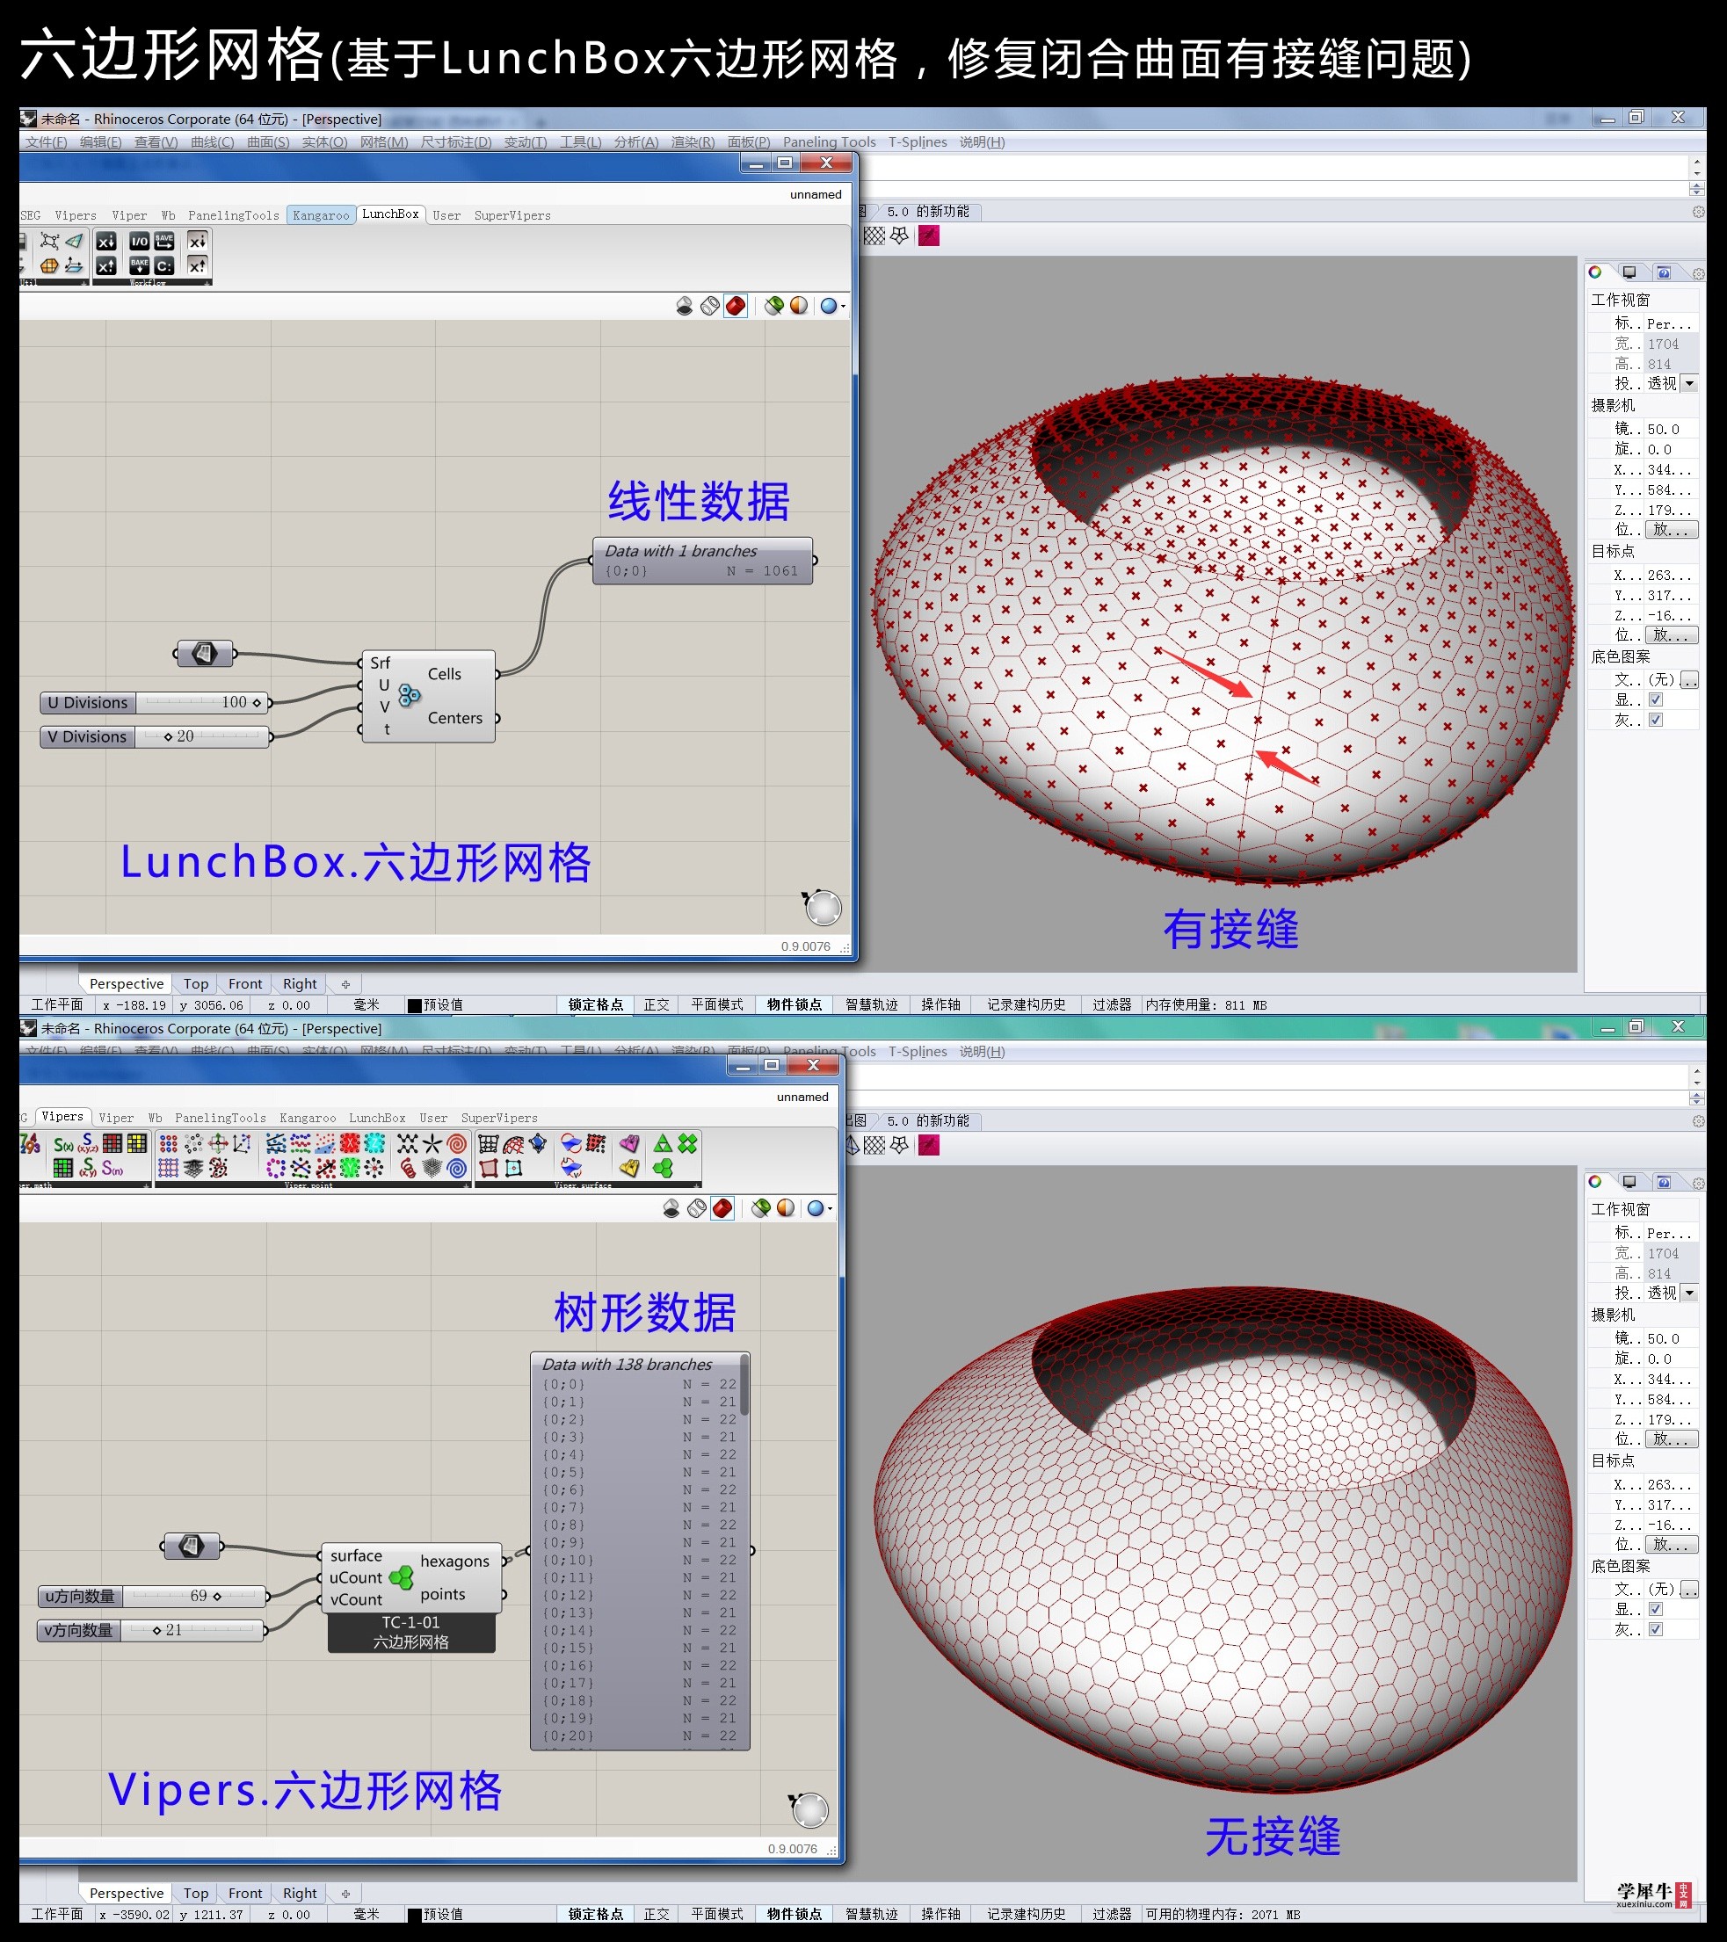Click the u方向数量 slider
This screenshot has height=1942, width=1727.
point(152,1596)
